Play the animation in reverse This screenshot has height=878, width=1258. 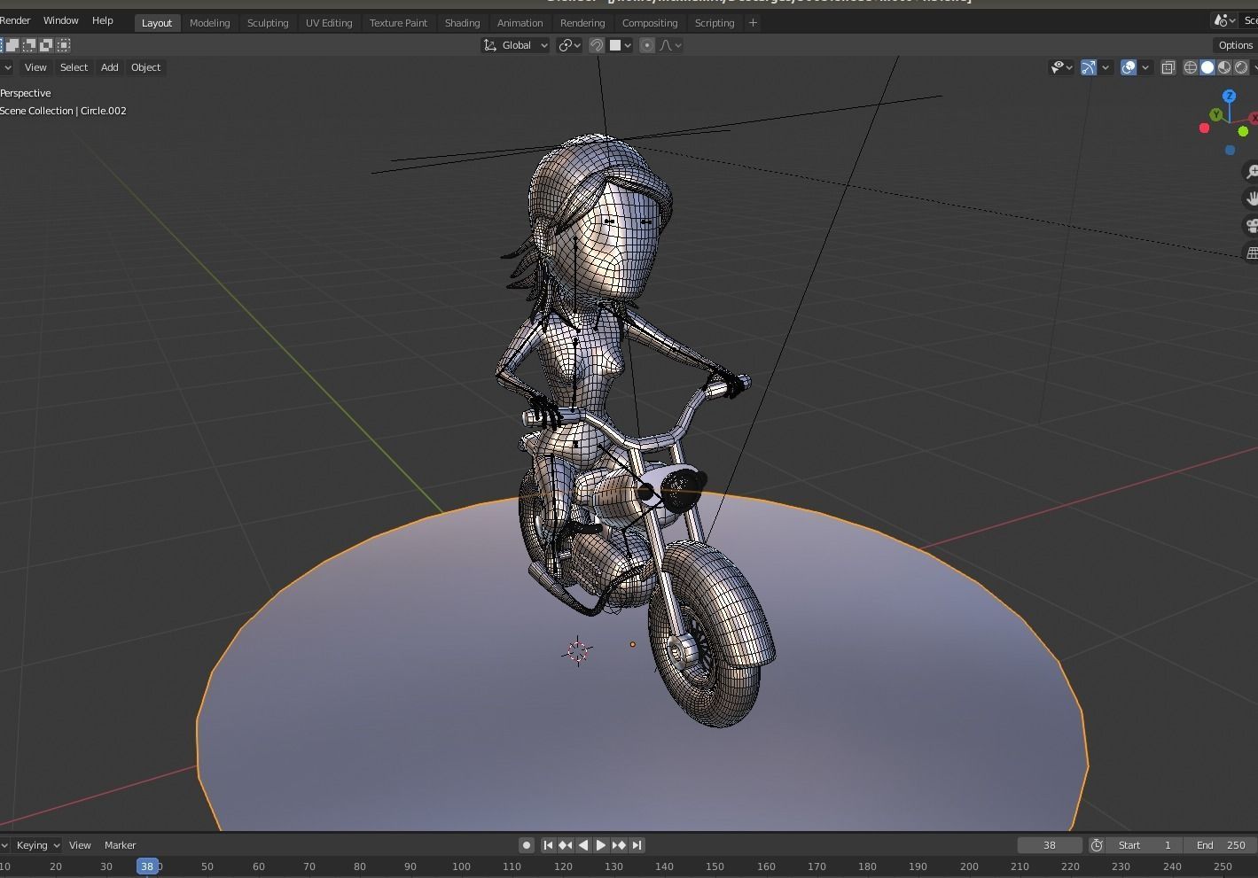click(583, 845)
